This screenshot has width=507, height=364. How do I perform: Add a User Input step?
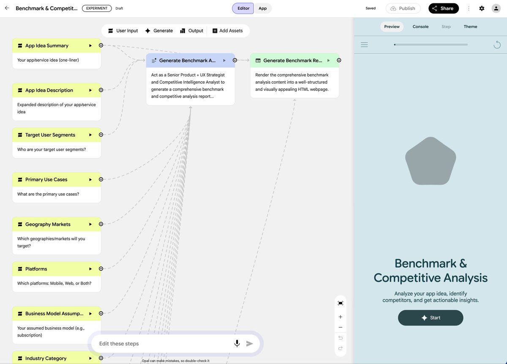point(123,31)
